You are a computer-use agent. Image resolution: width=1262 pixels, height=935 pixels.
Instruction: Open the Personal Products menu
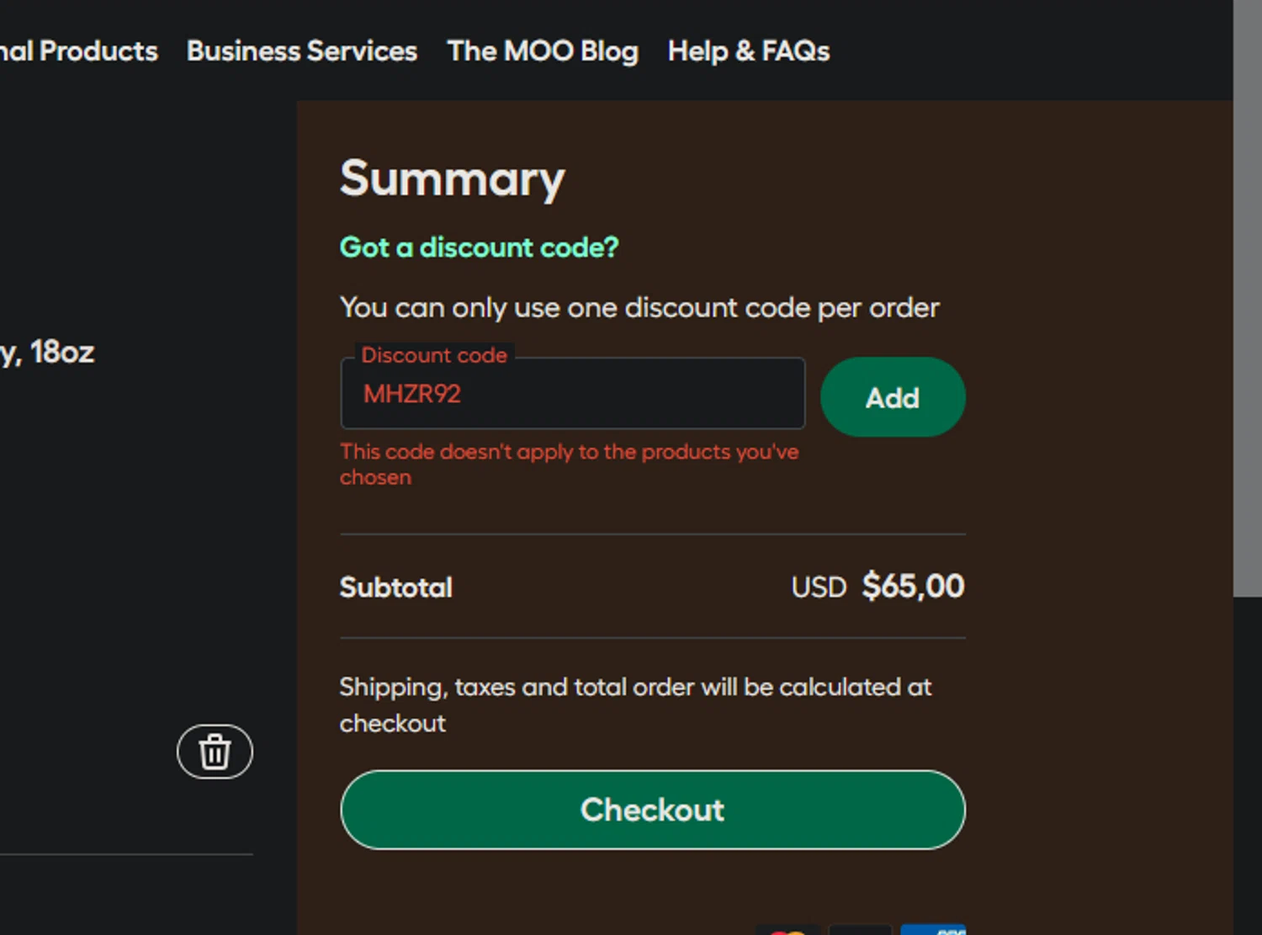click(x=78, y=51)
